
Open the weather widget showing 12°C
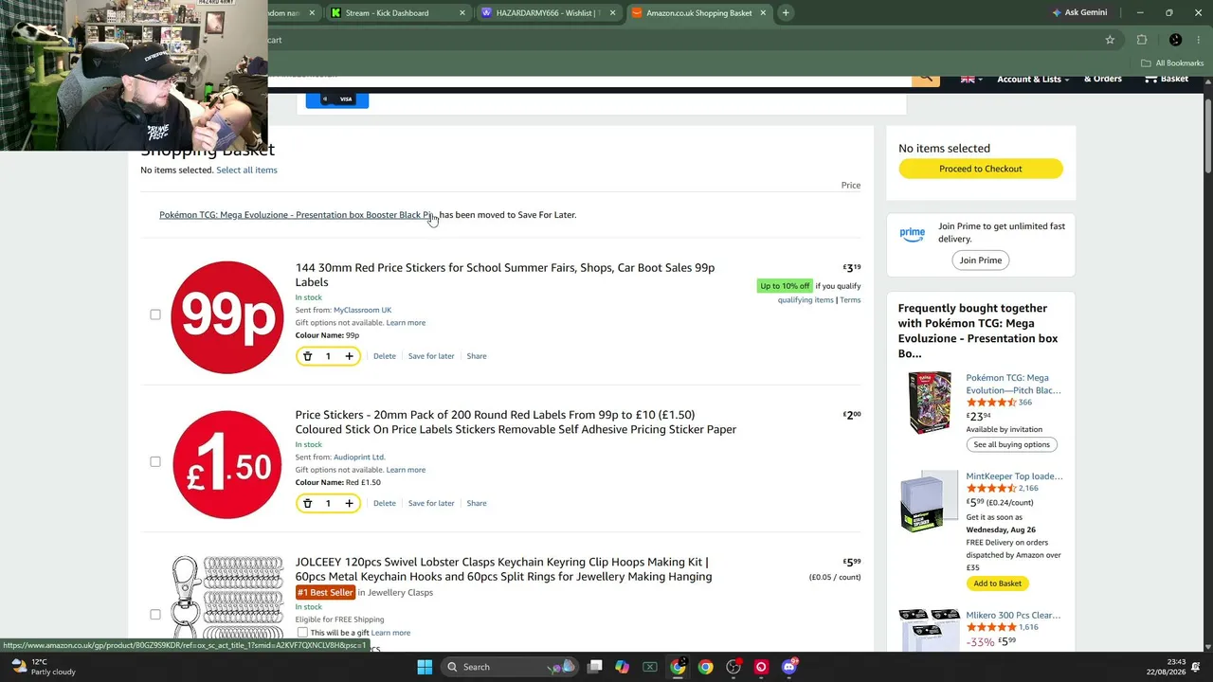(45, 667)
